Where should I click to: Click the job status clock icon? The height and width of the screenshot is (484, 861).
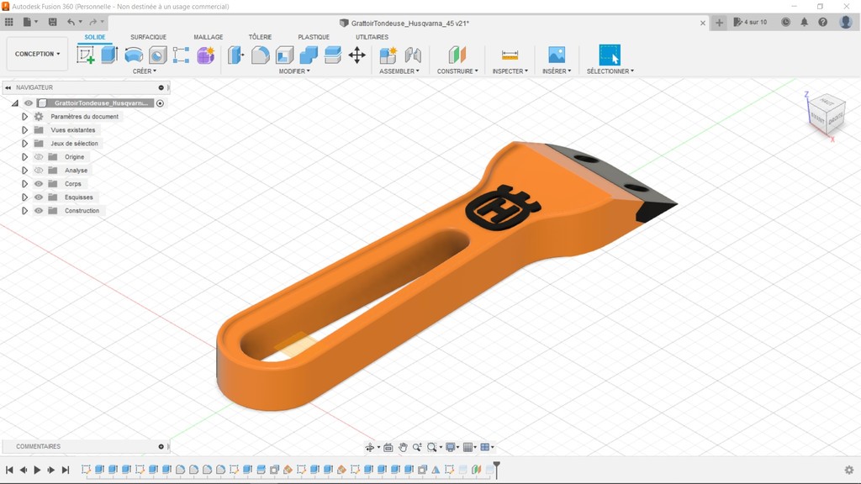coord(785,23)
